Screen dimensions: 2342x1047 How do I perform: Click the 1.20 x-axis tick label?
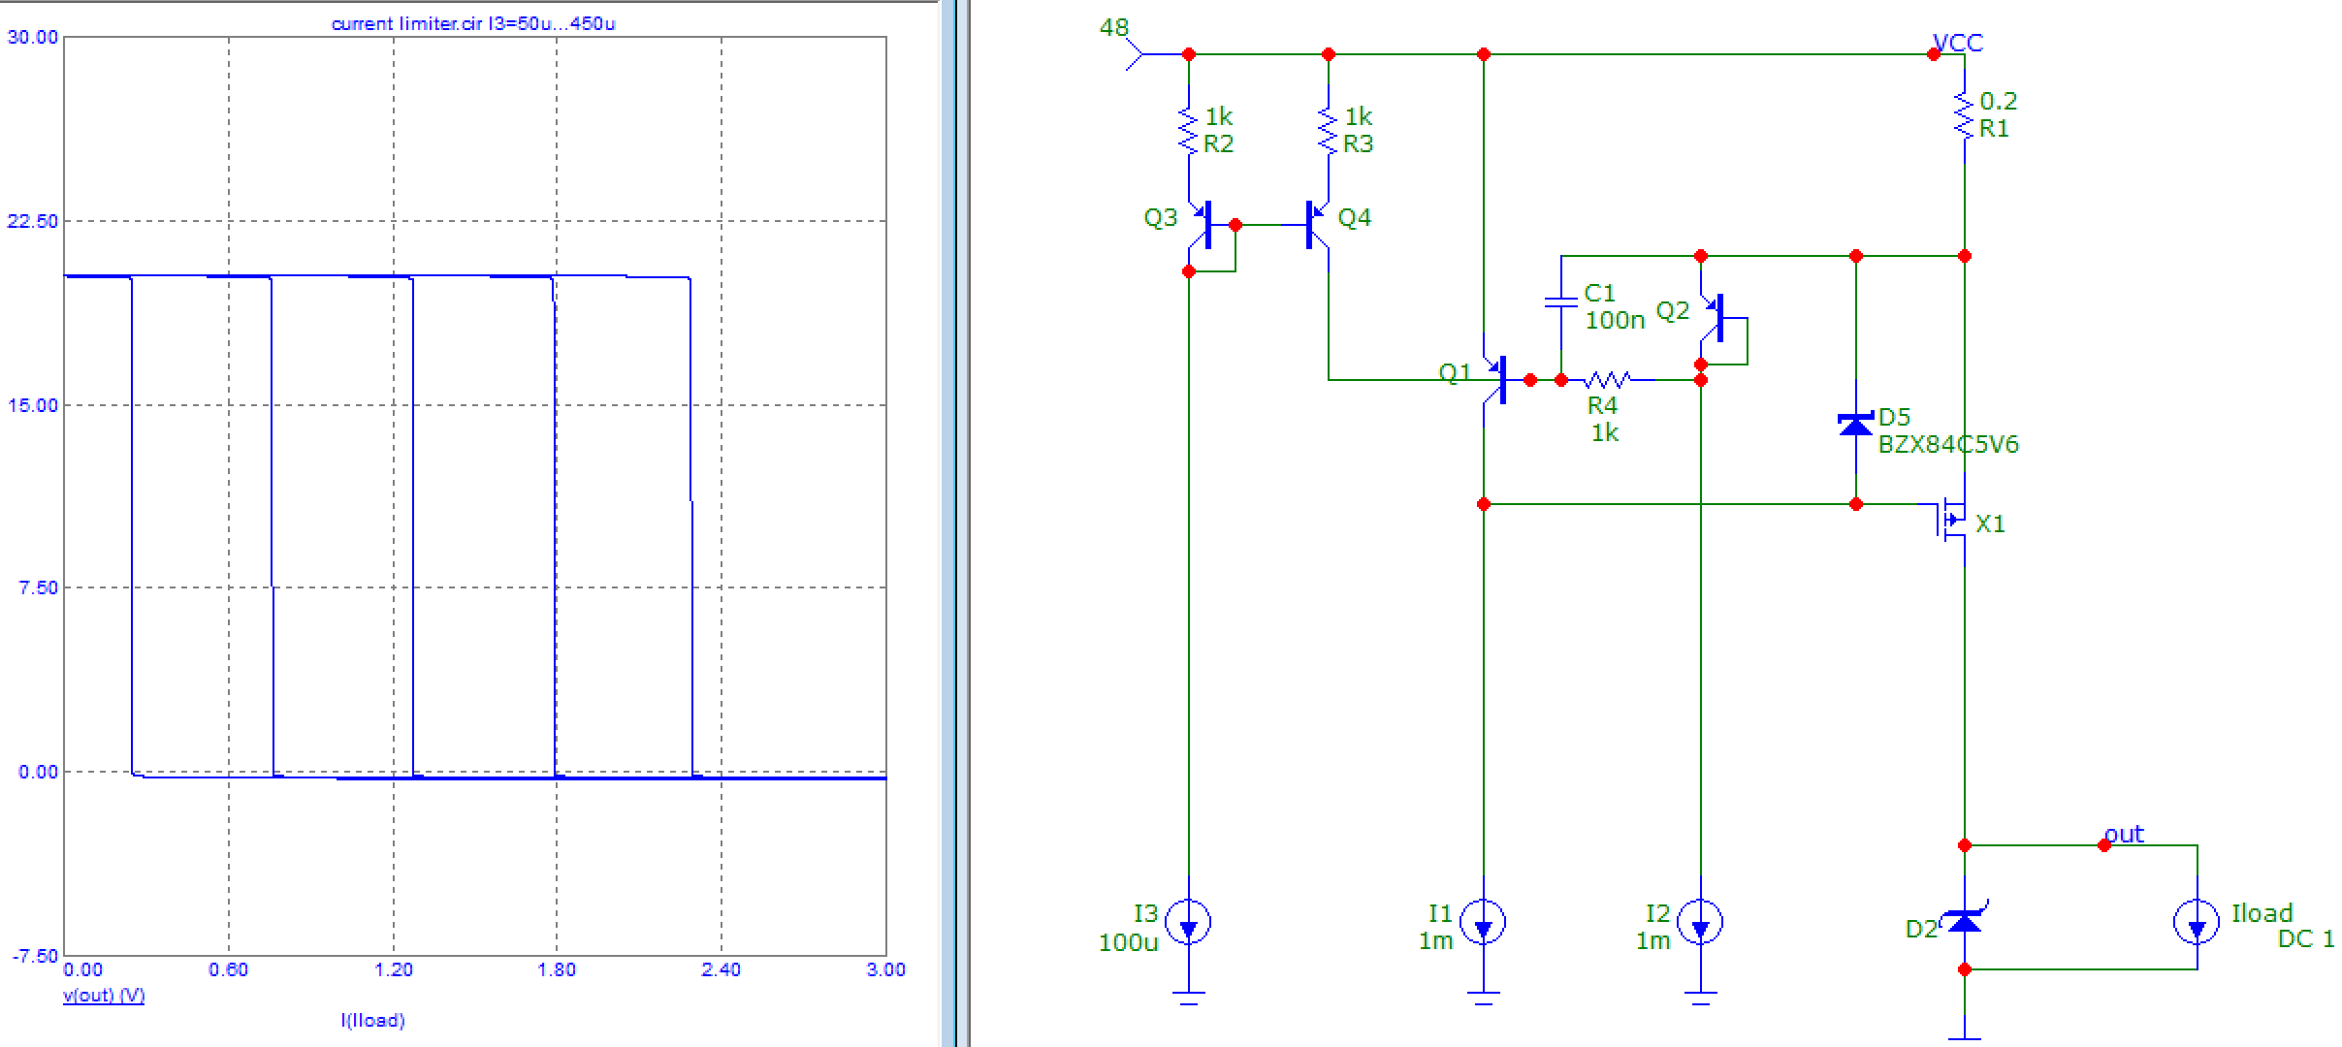click(x=394, y=969)
